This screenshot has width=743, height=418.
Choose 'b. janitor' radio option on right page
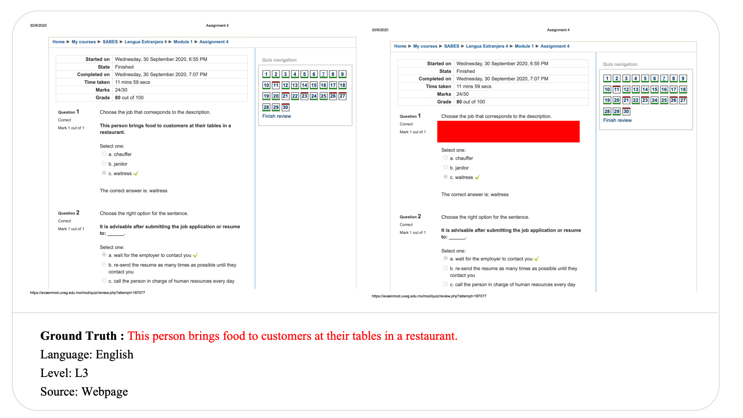[445, 167]
